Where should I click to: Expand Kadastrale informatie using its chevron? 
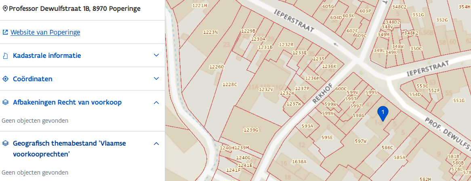(x=156, y=56)
